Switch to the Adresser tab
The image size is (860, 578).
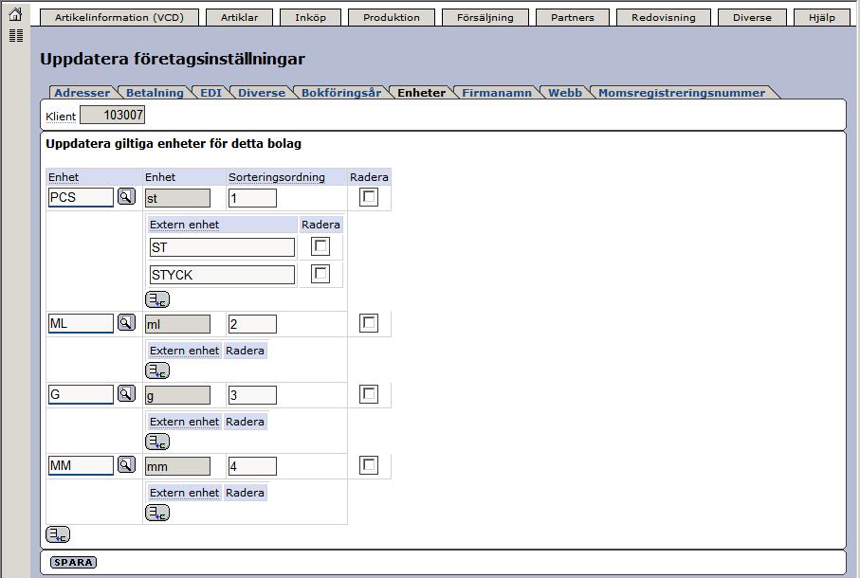tap(82, 93)
